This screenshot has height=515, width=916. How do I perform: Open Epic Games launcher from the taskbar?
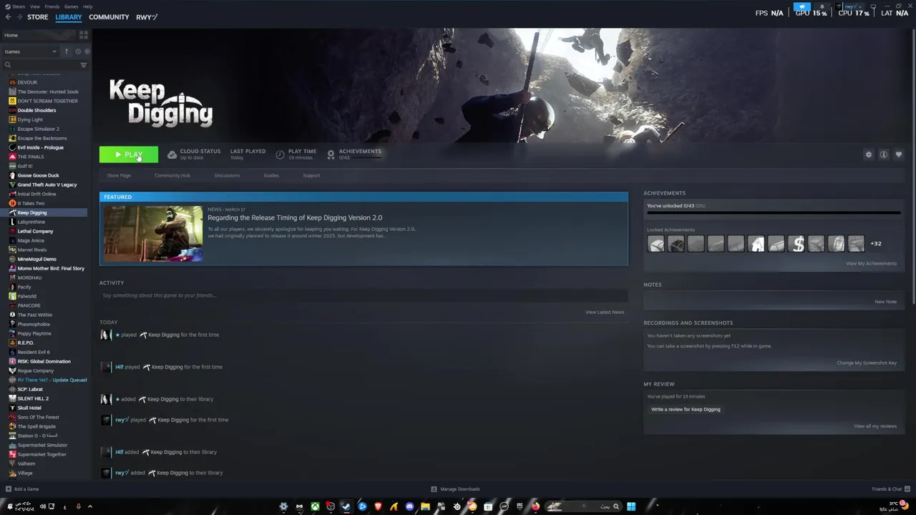click(520, 506)
